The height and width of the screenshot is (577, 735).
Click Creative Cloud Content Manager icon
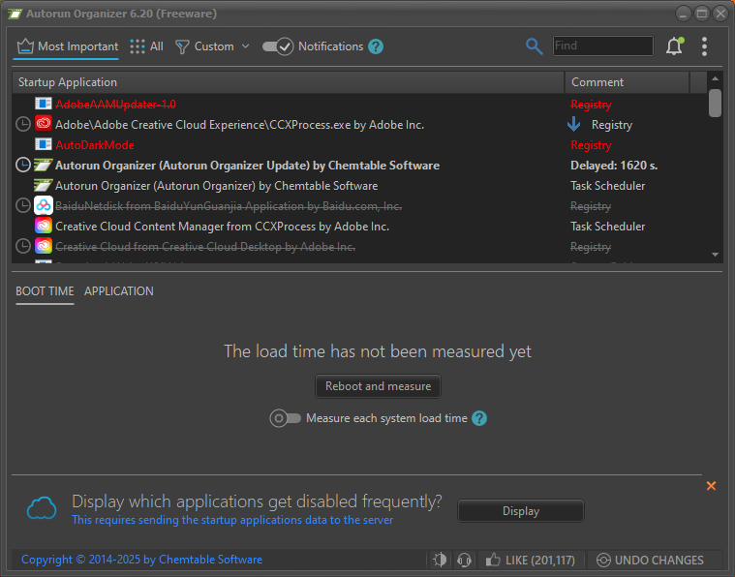pyautogui.click(x=44, y=226)
